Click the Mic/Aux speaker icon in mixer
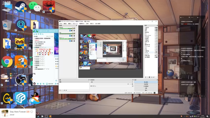The height and width of the screenshot is (118, 210). [x=72, y=41]
